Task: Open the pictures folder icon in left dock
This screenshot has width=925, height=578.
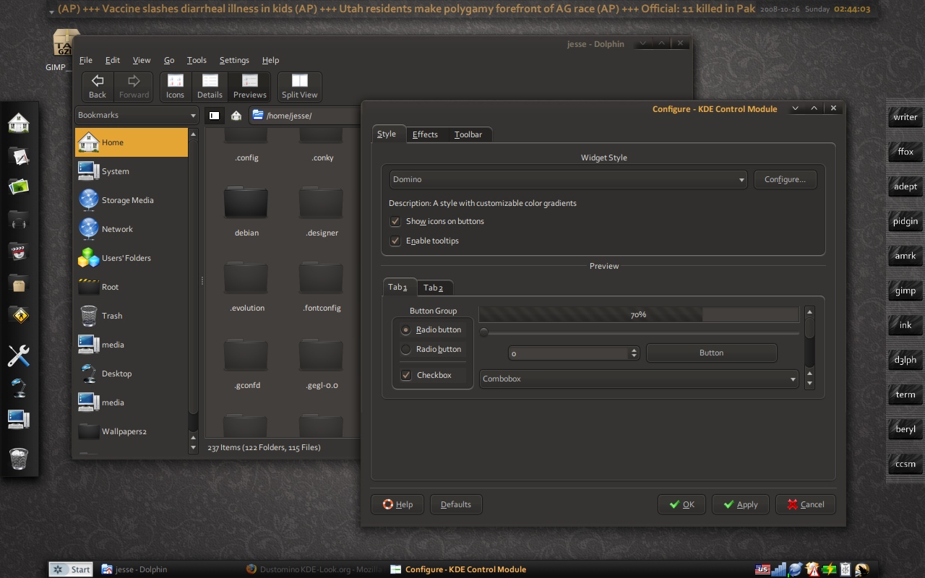Action: 19,186
